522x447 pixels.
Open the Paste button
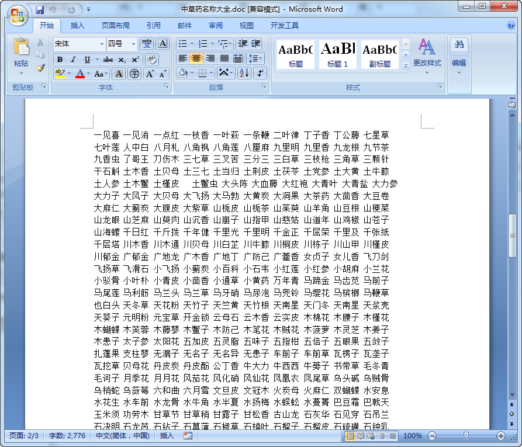point(21,56)
